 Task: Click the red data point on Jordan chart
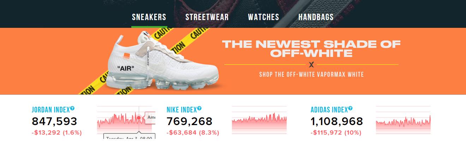pyautogui.click(x=139, y=118)
